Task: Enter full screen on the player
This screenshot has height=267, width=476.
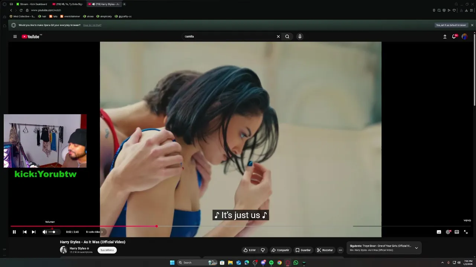Action: click(x=466, y=232)
